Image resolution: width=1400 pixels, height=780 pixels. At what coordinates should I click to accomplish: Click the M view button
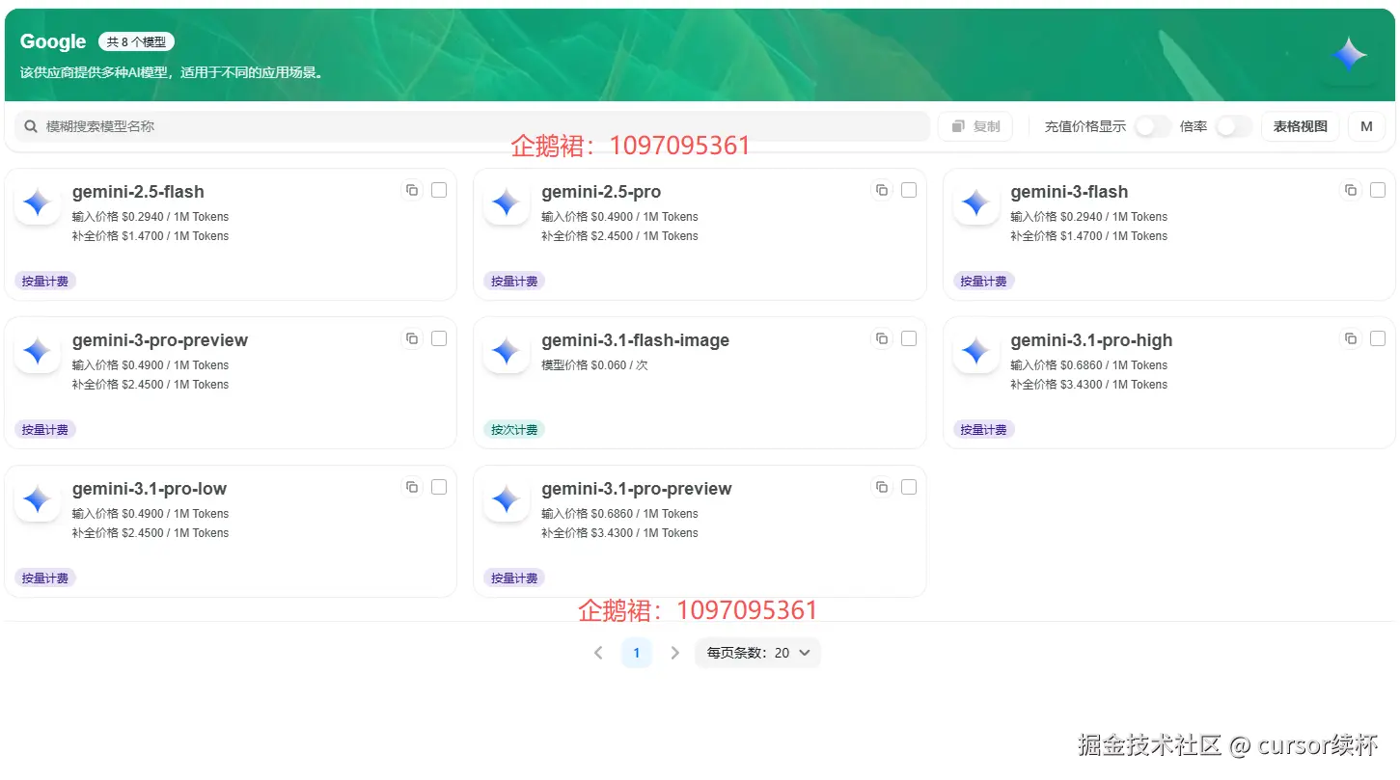click(x=1366, y=125)
